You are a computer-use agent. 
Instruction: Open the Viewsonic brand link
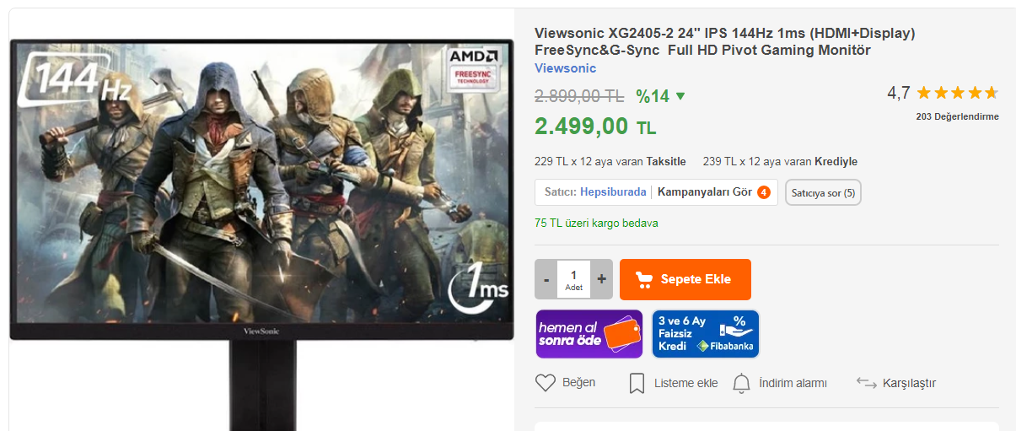(x=565, y=68)
